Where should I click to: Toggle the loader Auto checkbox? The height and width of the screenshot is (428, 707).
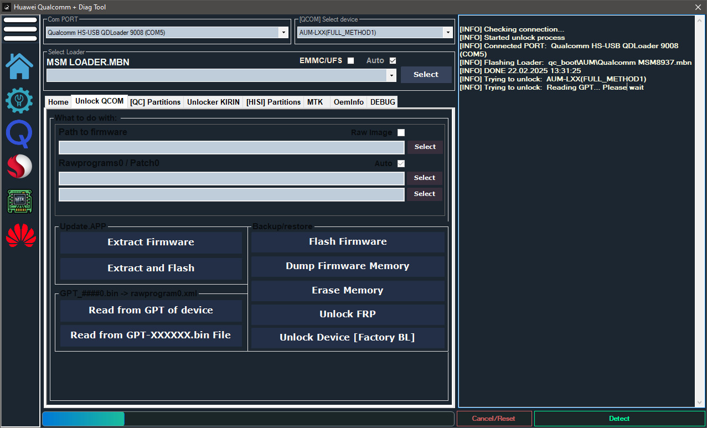pyautogui.click(x=393, y=60)
